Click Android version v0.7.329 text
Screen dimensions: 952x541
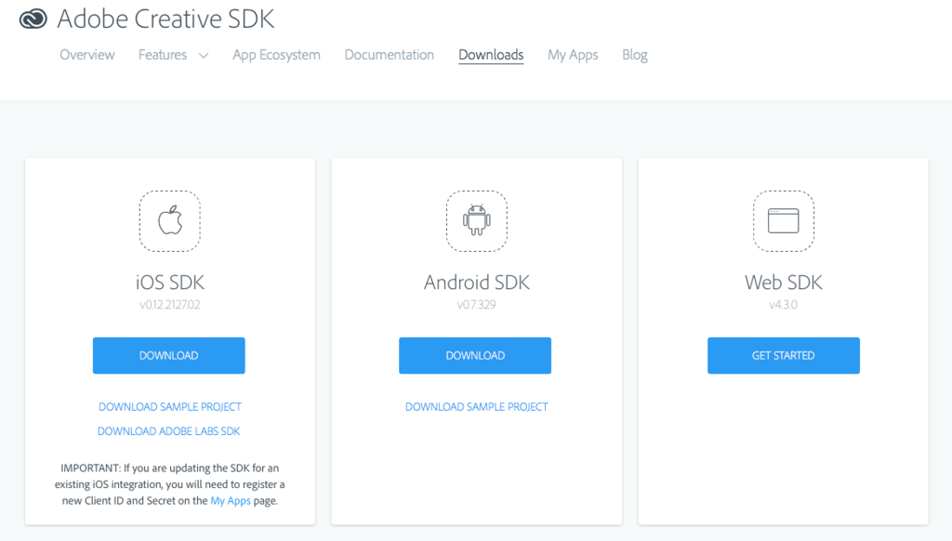(477, 305)
